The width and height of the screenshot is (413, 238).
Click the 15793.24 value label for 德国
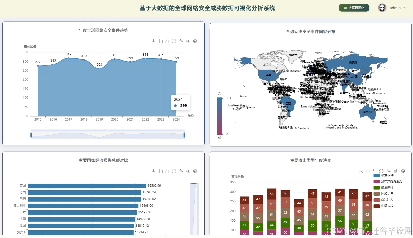[149, 192]
